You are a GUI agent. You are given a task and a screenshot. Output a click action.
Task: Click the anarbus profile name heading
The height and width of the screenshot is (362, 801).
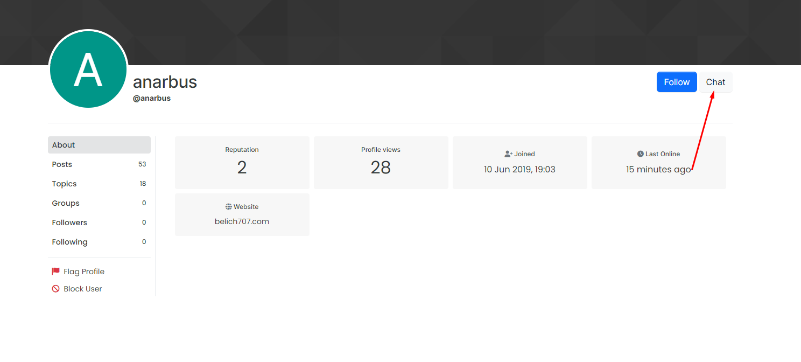click(165, 82)
